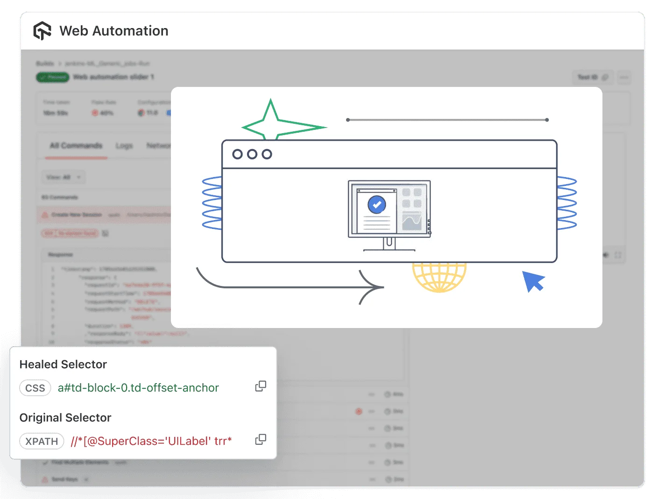
Task: Click the Web Automation logo icon
Action: tap(42, 30)
